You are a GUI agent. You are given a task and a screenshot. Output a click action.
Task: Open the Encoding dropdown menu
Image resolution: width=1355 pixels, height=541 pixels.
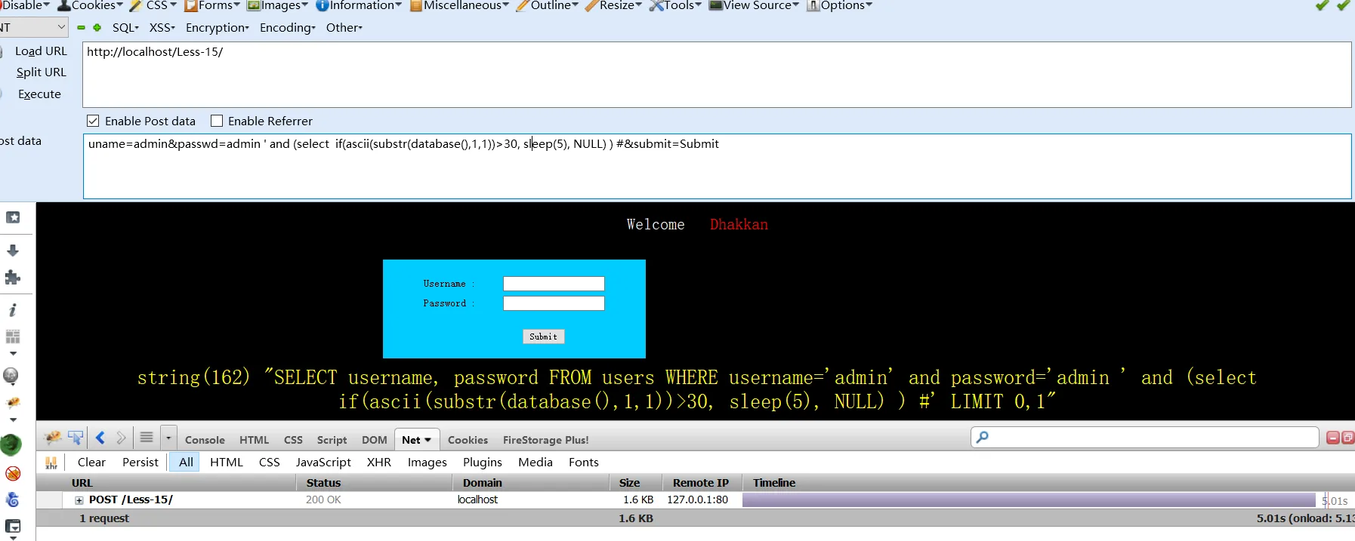tap(288, 28)
